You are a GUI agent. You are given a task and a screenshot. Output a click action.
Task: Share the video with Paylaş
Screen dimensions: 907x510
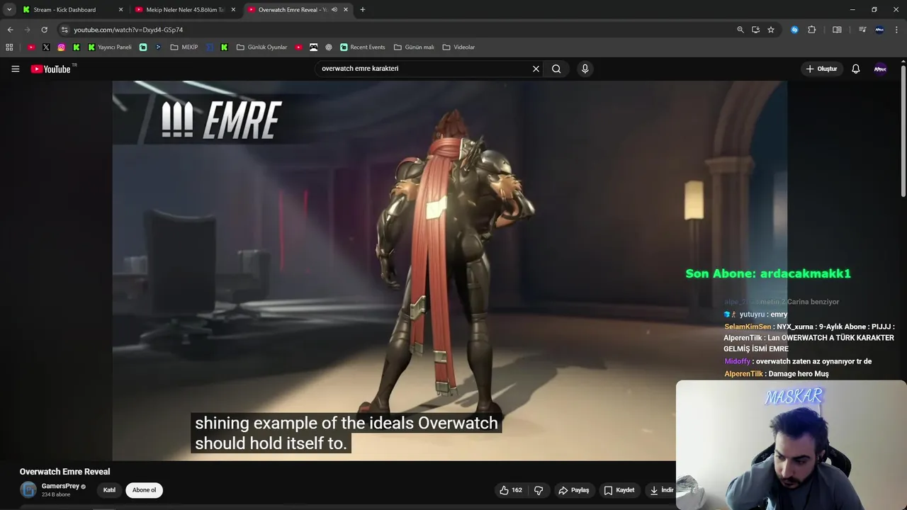[x=573, y=490]
